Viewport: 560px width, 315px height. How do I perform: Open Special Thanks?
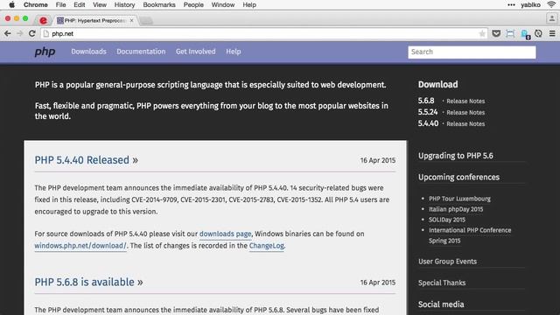[442, 283]
